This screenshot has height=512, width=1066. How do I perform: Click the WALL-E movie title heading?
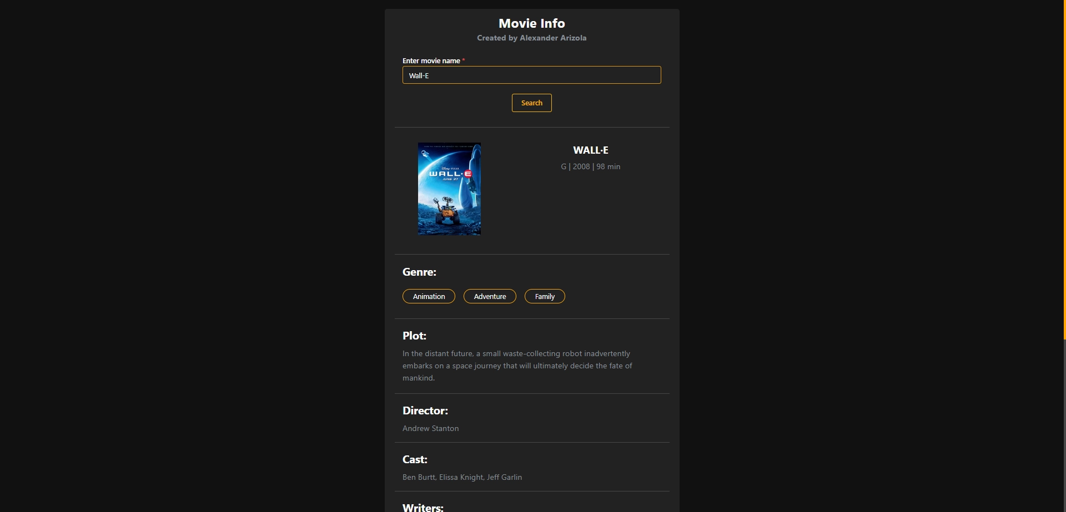click(x=590, y=150)
